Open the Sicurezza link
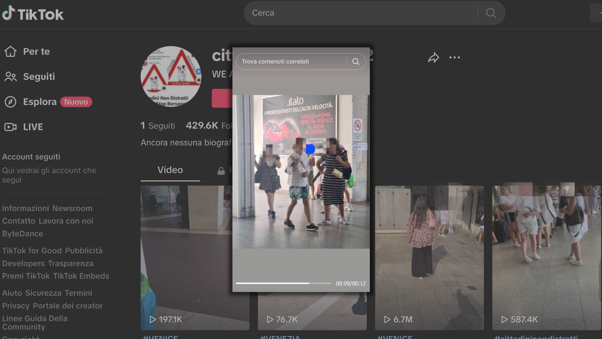The image size is (602, 339). click(43, 293)
